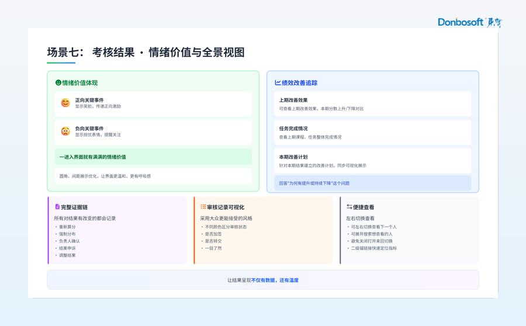Click the 负责人确认 bullet
The image size is (526, 326).
tap(69, 241)
